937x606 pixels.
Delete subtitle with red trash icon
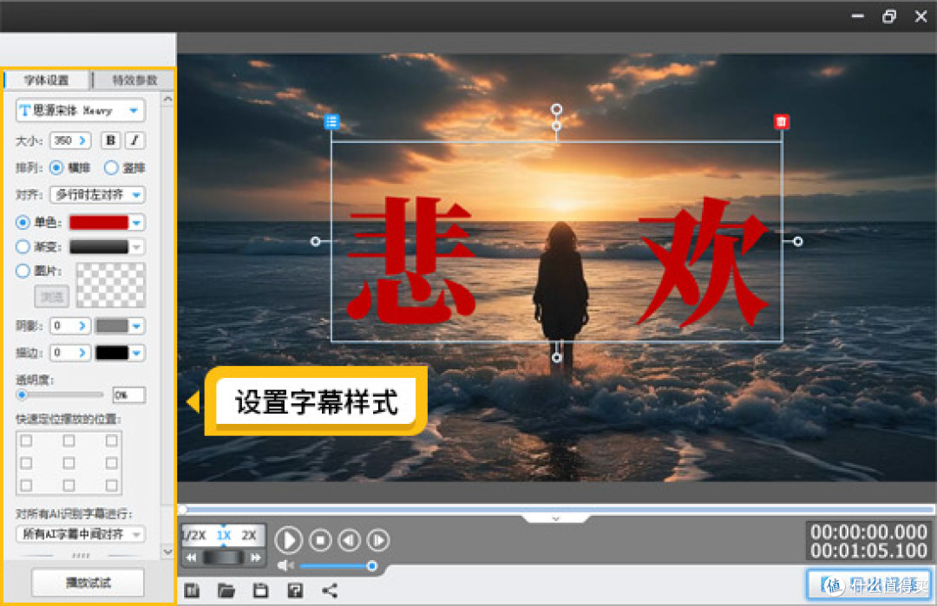(x=781, y=121)
